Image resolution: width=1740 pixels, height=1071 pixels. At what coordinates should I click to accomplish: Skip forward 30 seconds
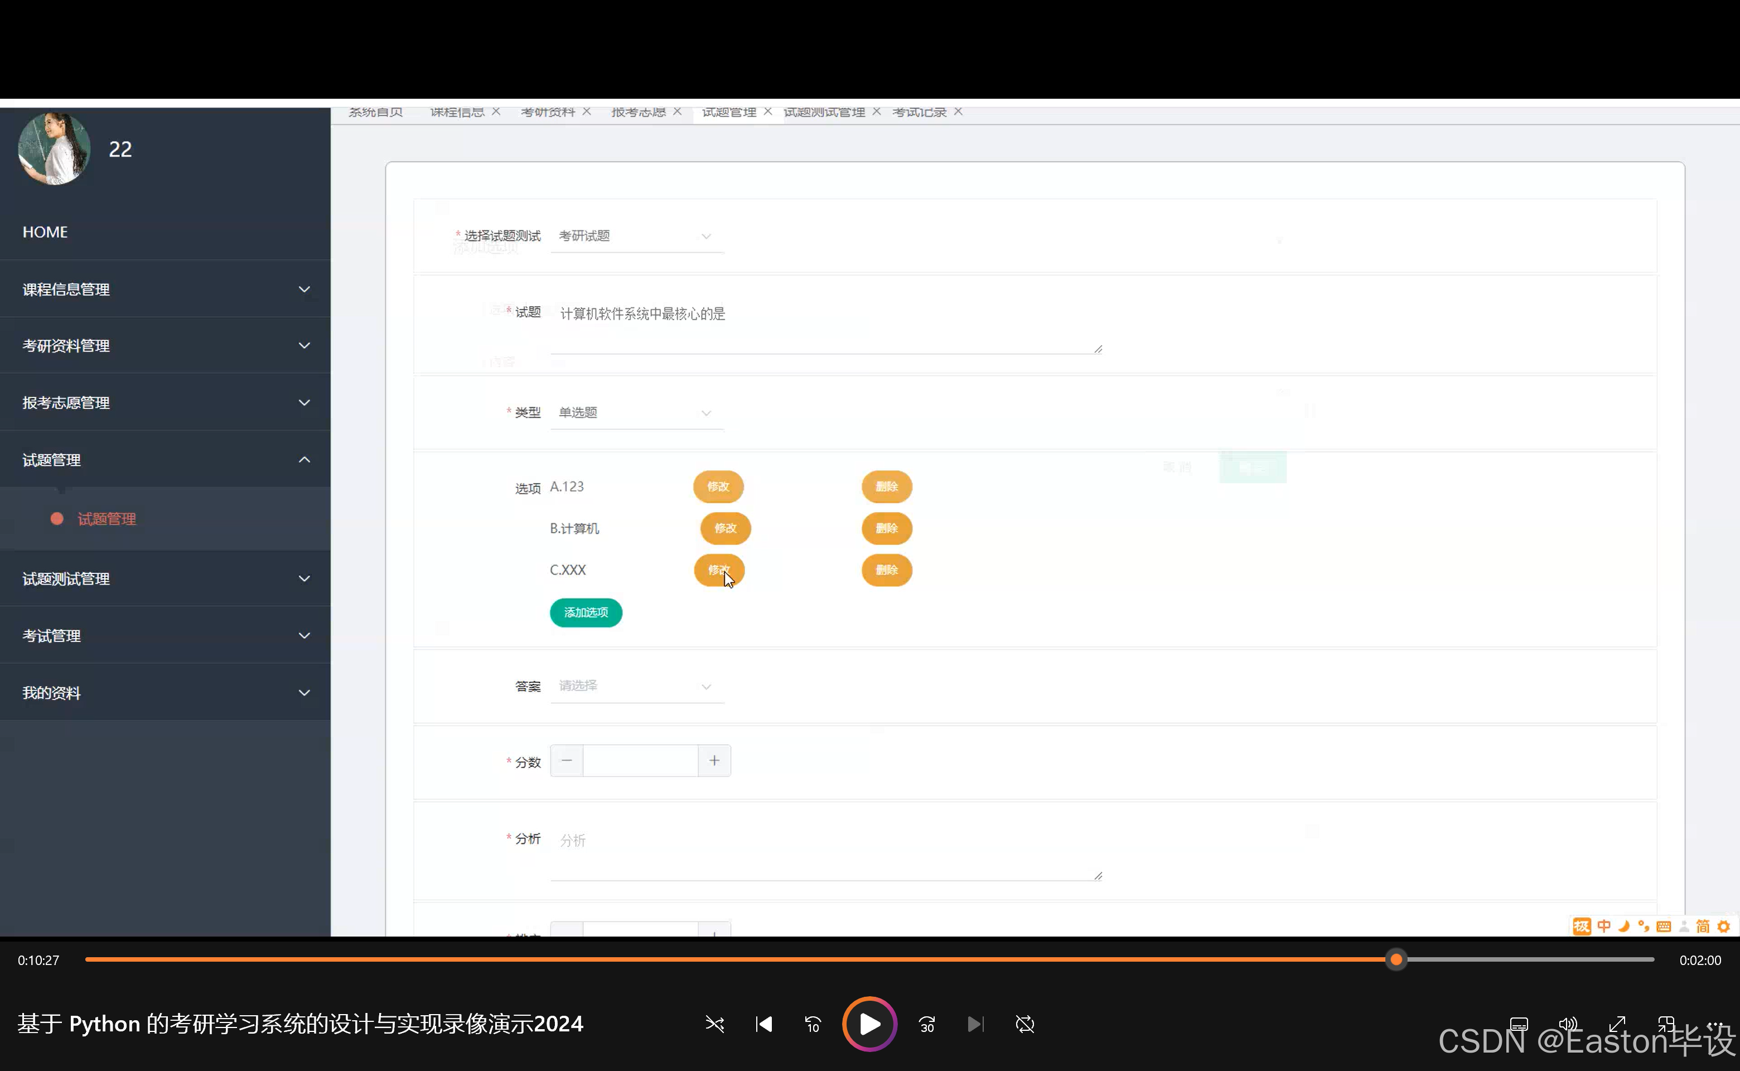(927, 1024)
